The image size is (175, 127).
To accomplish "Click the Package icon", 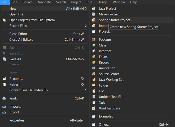I will tap(94, 40).
